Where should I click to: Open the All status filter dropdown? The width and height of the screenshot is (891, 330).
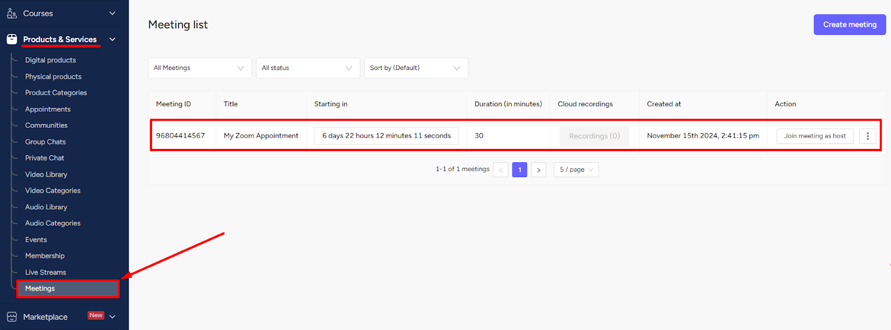(x=308, y=68)
